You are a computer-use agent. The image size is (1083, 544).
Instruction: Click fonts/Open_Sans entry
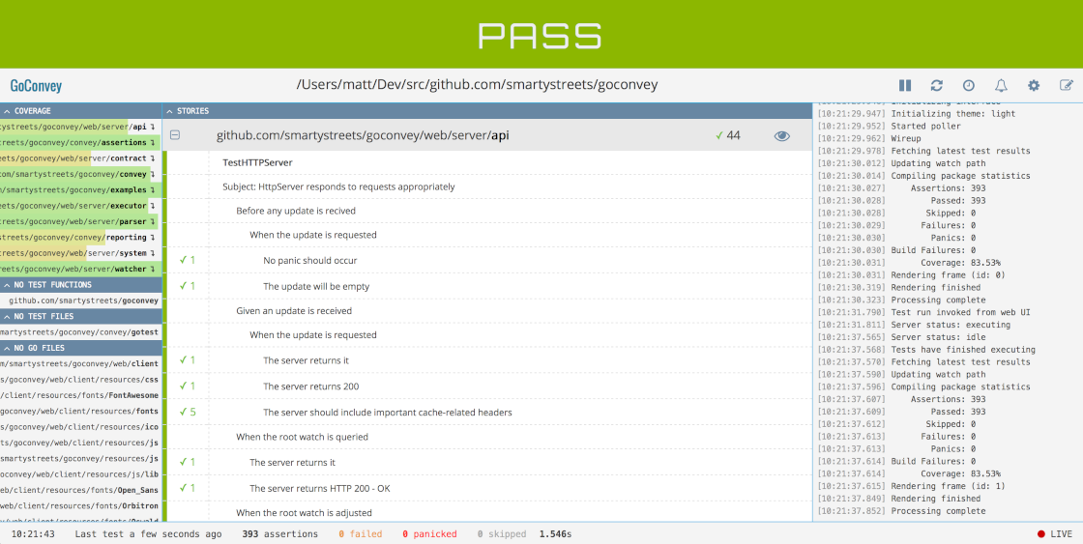tap(79, 490)
